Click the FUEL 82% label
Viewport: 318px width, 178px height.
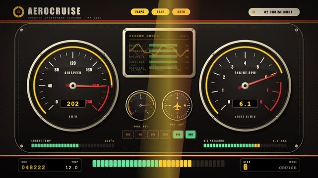coord(141,127)
